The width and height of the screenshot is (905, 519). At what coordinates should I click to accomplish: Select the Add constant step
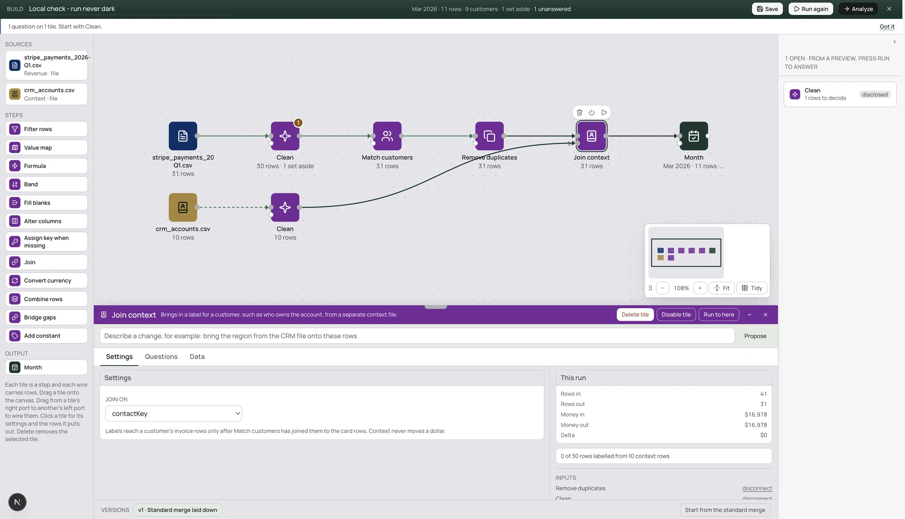46,336
